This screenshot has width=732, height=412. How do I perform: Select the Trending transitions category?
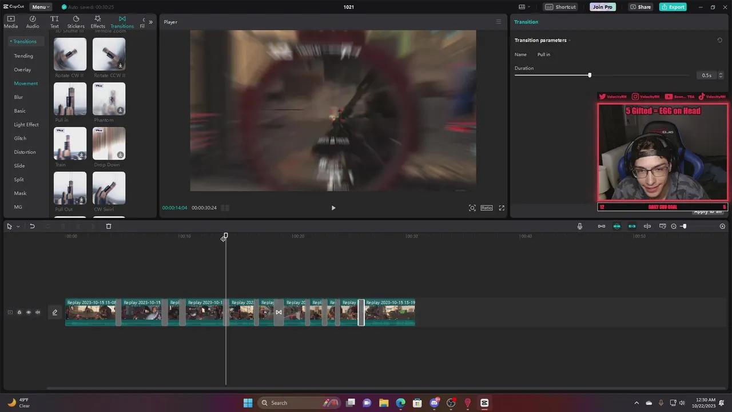click(x=23, y=56)
